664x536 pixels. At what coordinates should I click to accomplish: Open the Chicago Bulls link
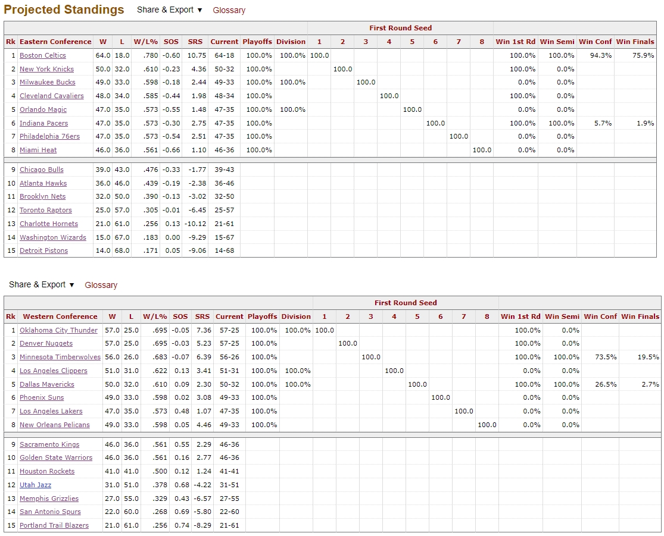click(42, 170)
